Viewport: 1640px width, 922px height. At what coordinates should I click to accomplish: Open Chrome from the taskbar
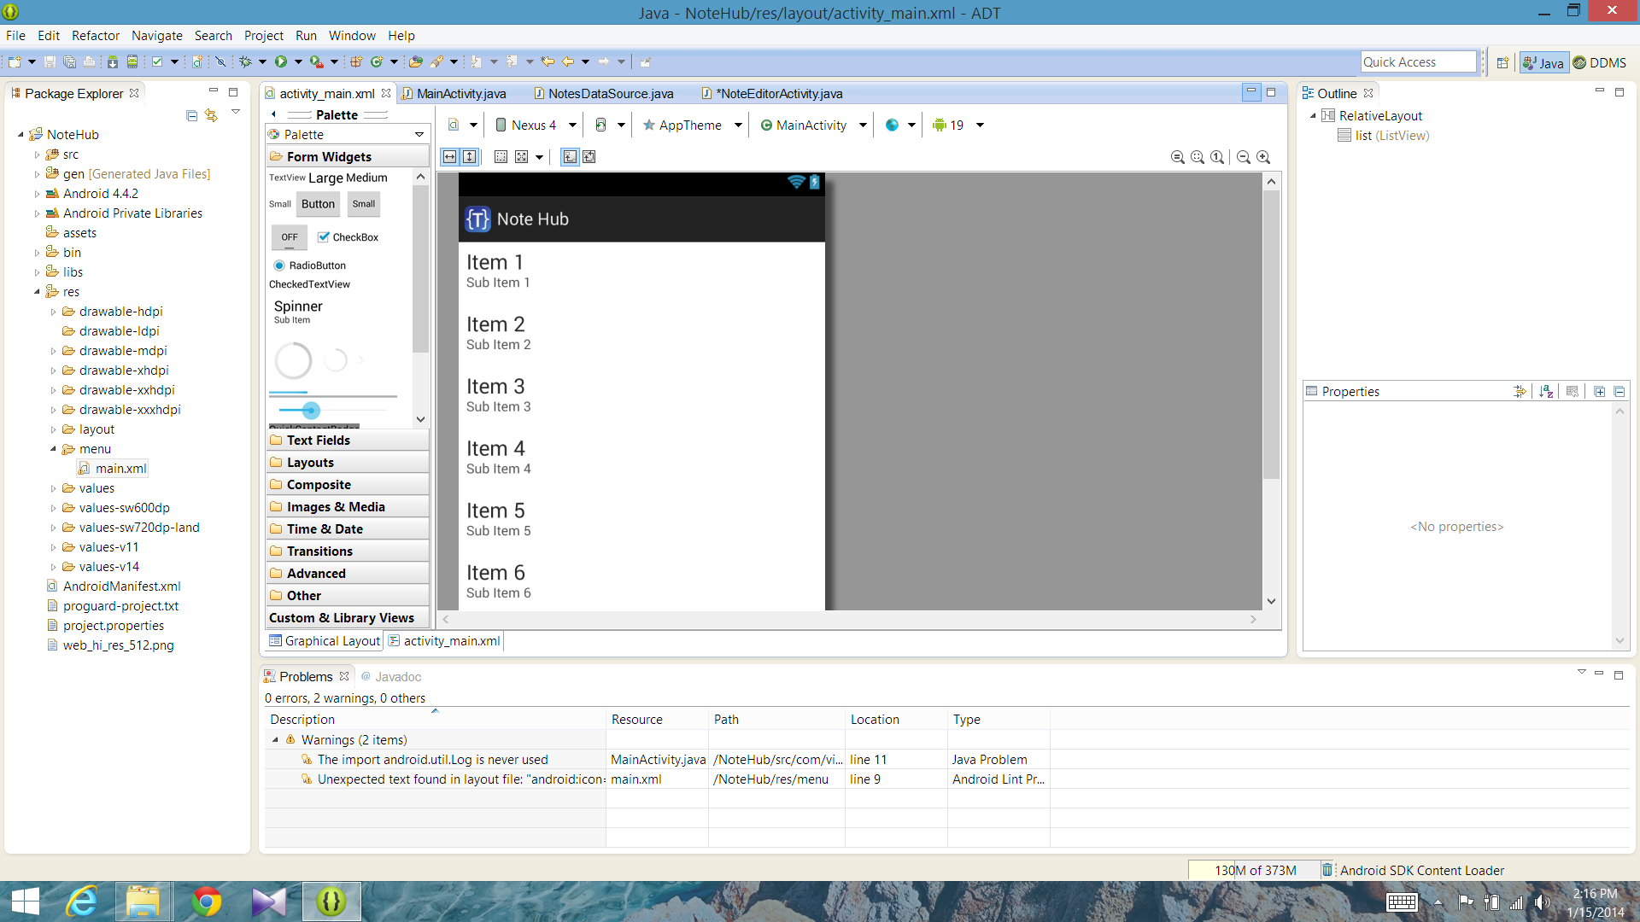click(x=206, y=902)
